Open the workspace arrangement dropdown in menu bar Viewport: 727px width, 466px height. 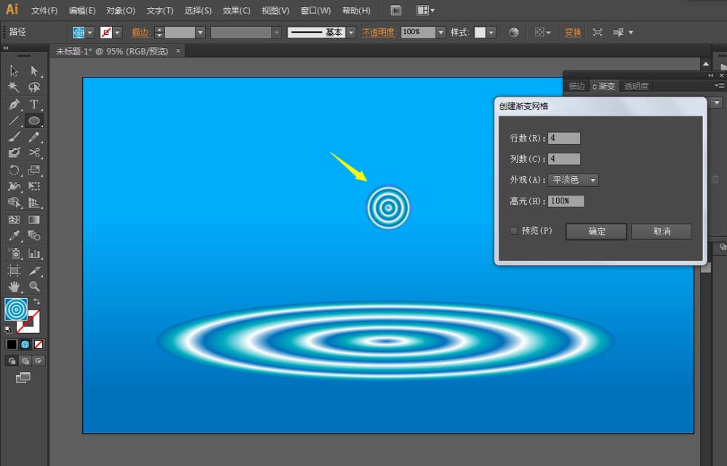(x=425, y=10)
